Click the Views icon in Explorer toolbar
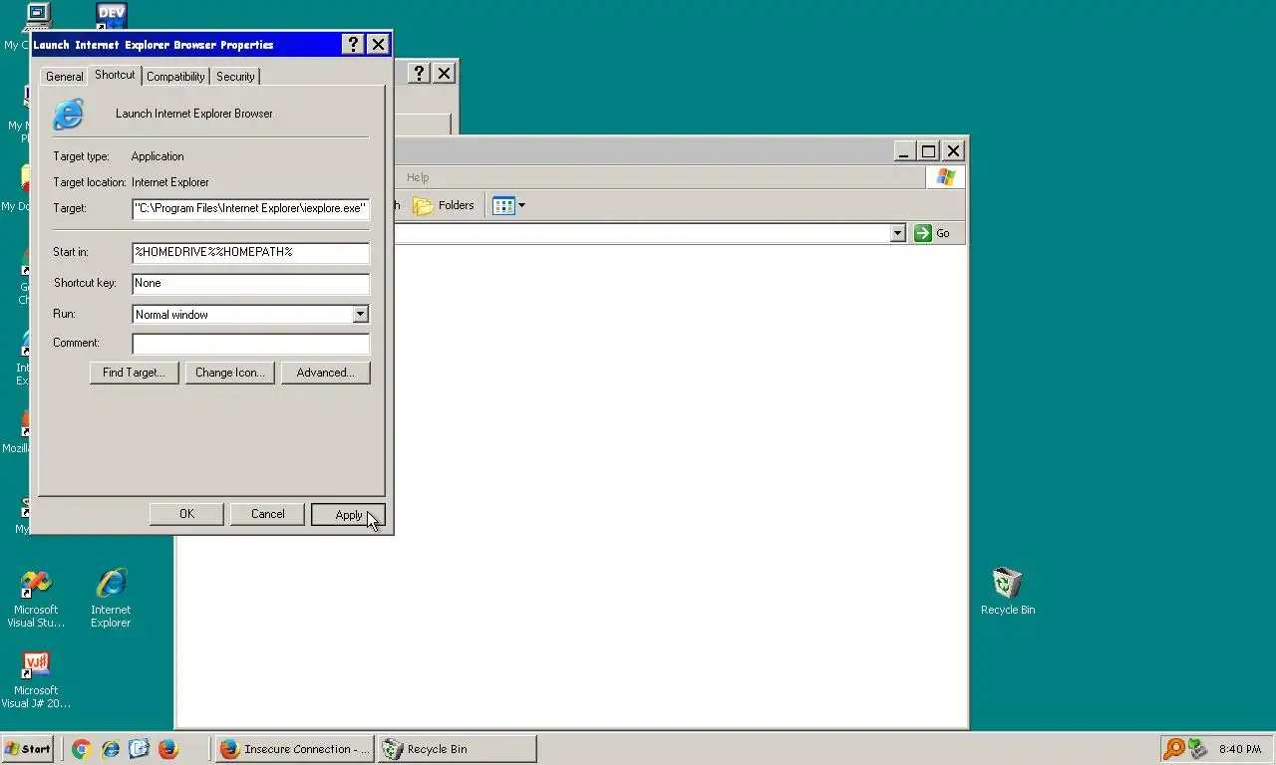The image size is (1276, 765). click(503, 205)
